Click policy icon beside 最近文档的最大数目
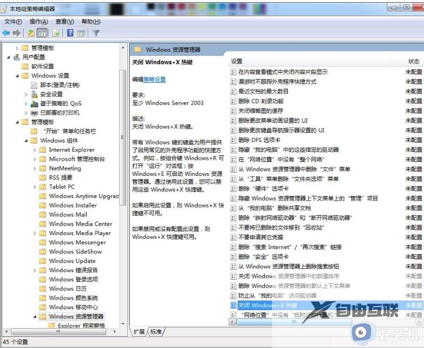Viewport: 424px width, 348px height. pos(233,91)
